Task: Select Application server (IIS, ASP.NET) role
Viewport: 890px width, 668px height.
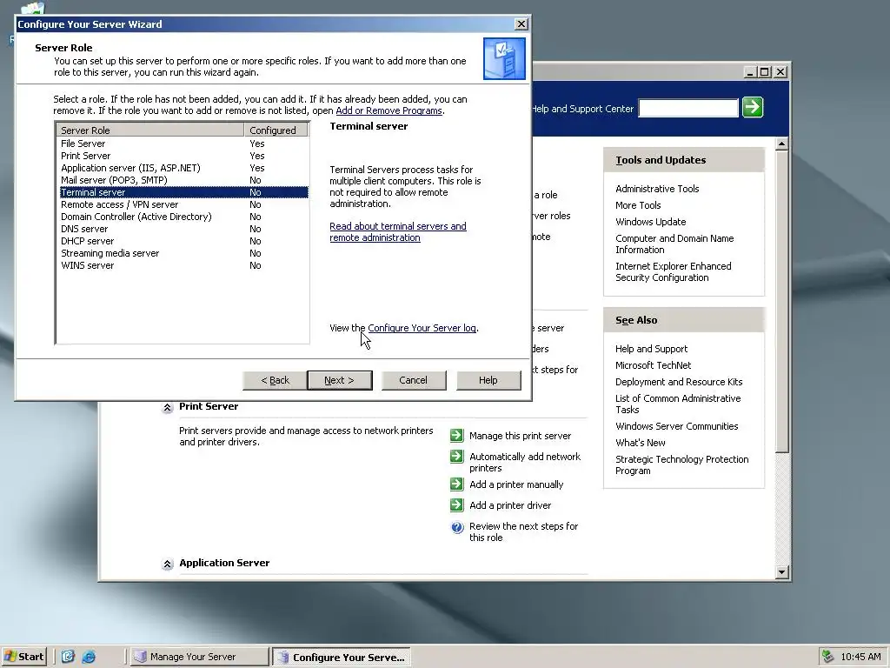Action: click(x=183, y=168)
